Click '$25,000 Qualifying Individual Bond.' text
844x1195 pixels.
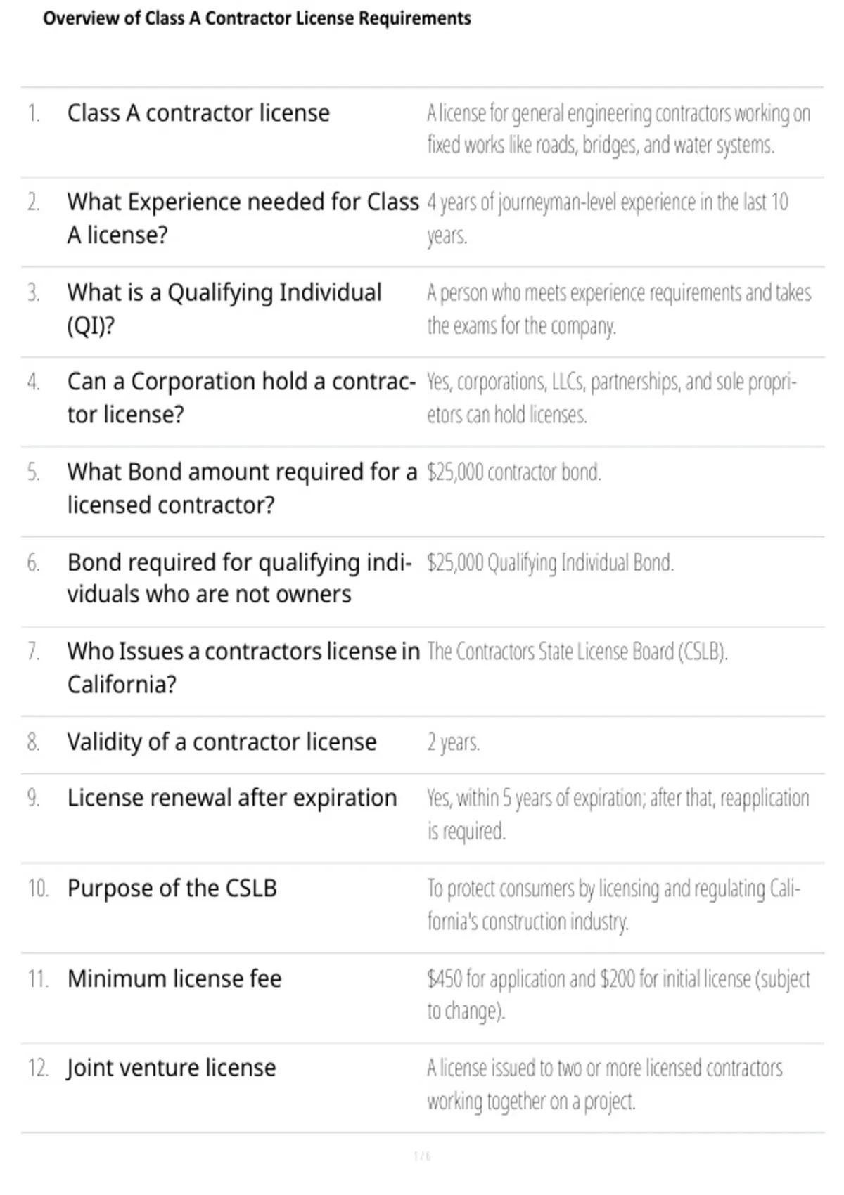tap(550, 562)
